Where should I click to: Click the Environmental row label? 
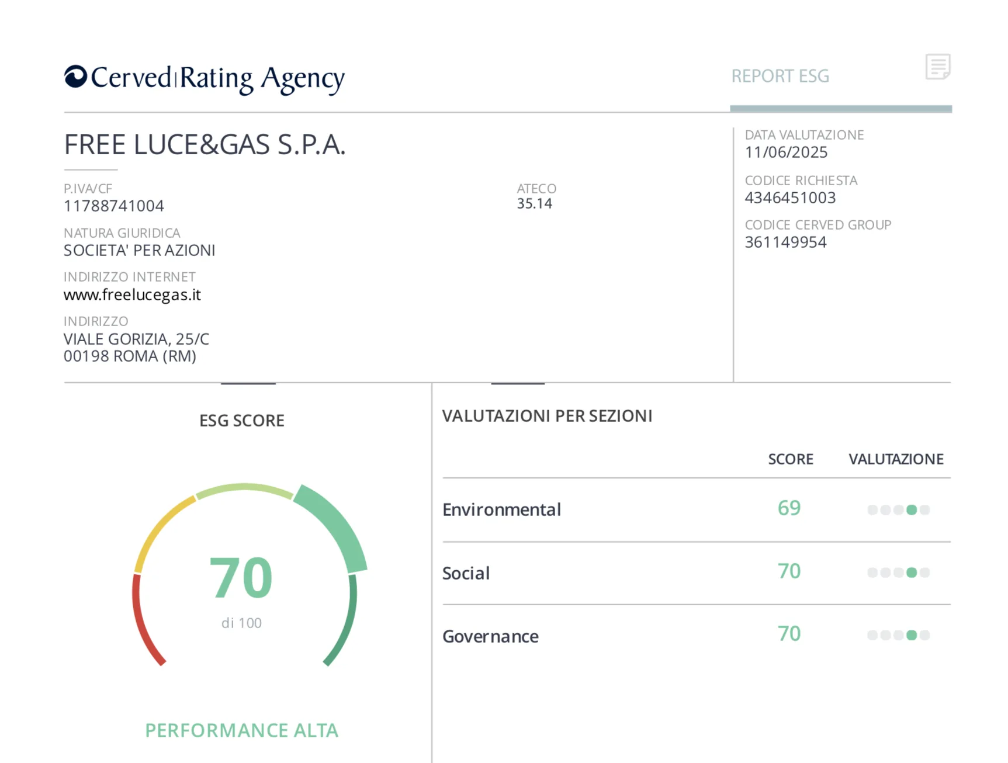pos(501,509)
